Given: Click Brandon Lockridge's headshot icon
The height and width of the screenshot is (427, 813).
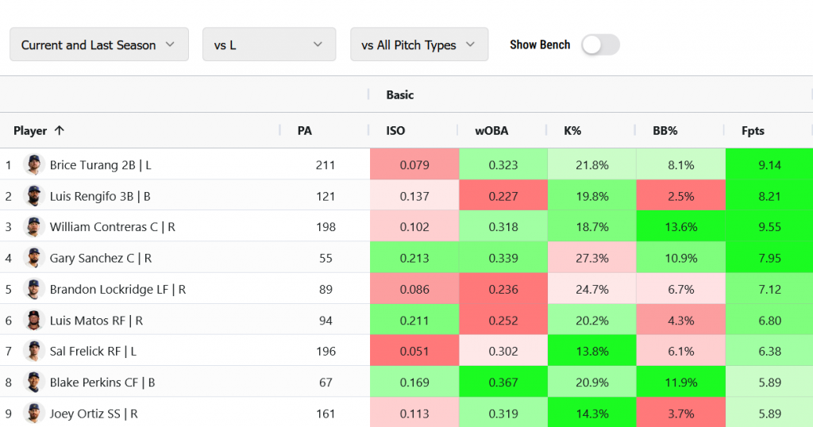Looking at the screenshot, I should pos(33,289).
